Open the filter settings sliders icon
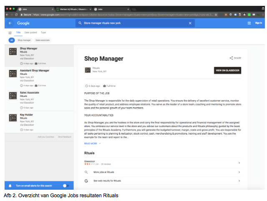The width and height of the screenshot is (267, 201). [x=10, y=33]
